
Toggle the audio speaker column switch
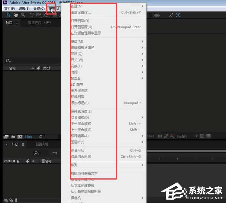pos(10,161)
